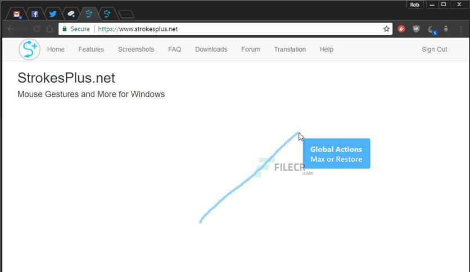Switch to the second StrokesPlus tab

[107, 14]
